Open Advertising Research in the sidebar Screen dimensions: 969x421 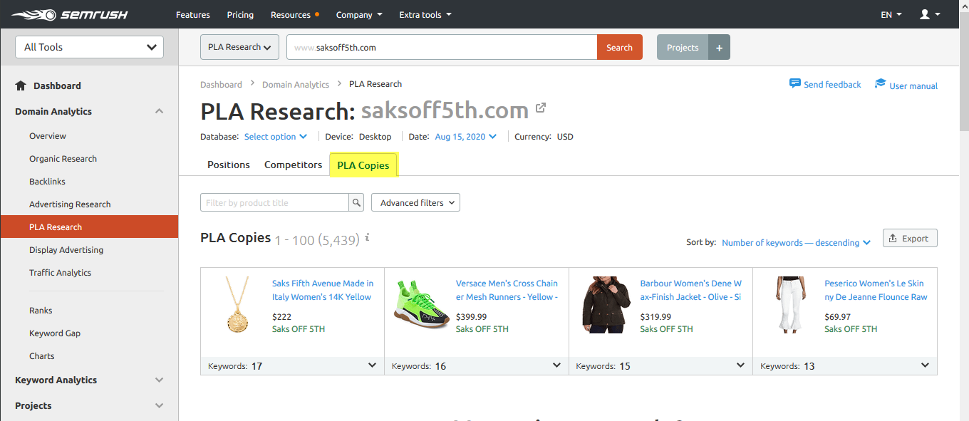(x=70, y=204)
